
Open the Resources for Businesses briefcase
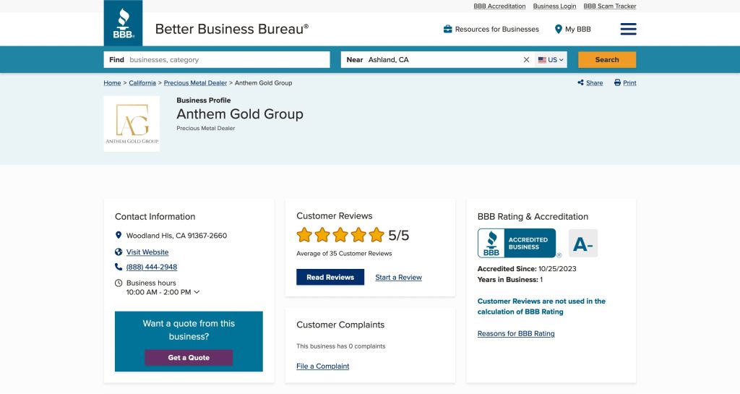pyautogui.click(x=448, y=29)
